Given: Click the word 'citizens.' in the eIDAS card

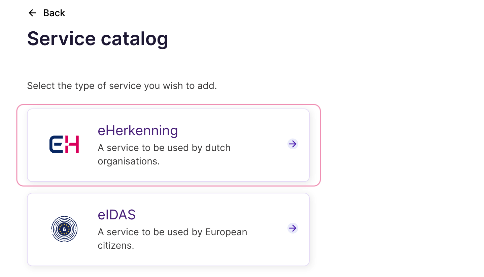Looking at the screenshot, I should (x=116, y=246).
